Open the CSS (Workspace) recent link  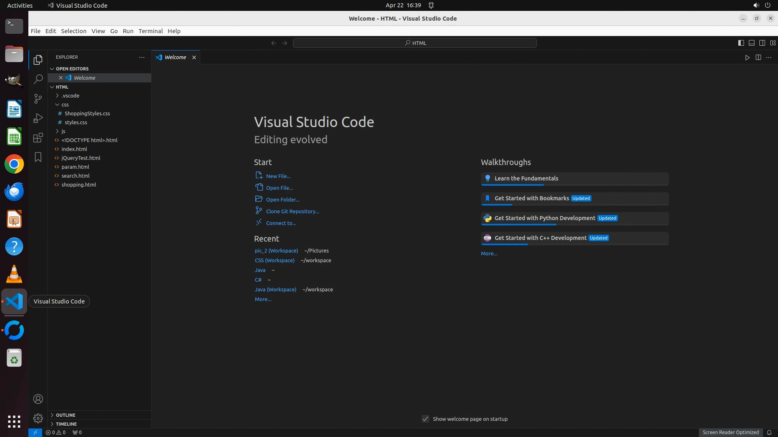(274, 260)
